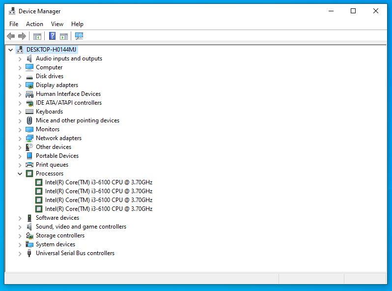Click the Keyboards category icon
The height and width of the screenshot is (291, 392).
click(29, 112)
